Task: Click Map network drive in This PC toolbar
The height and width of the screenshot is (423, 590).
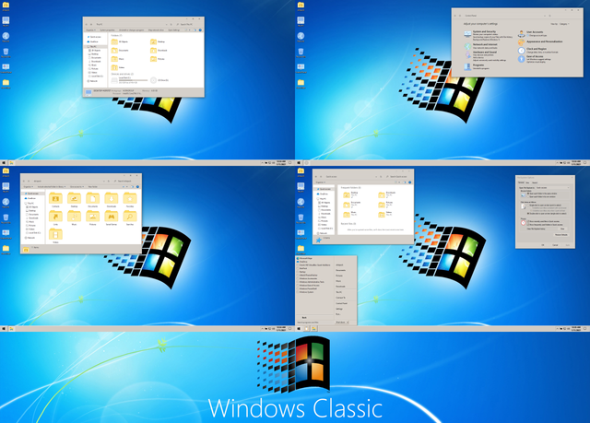Action: [x=156, y=30]
